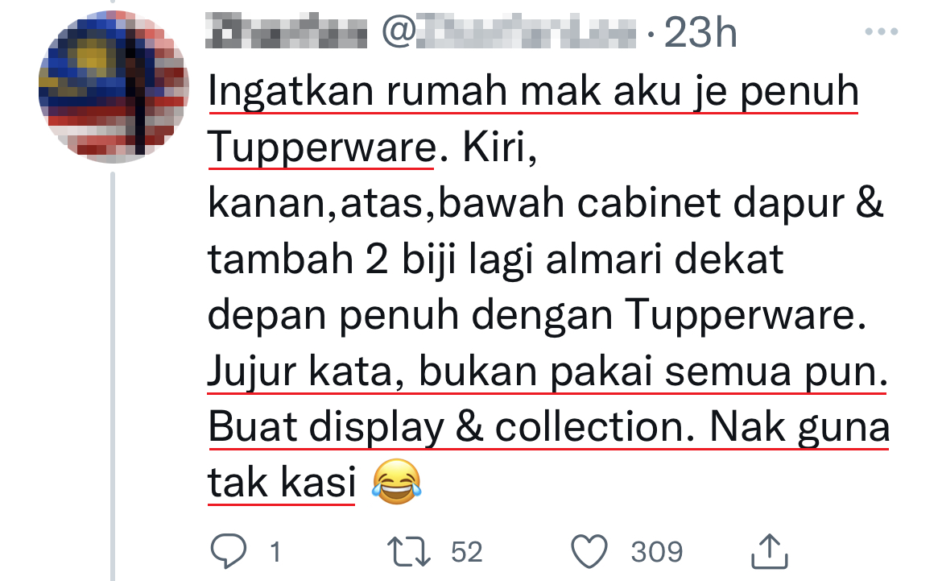
Task: Retweet using the arrows icon
Action: tap(408, 551)
